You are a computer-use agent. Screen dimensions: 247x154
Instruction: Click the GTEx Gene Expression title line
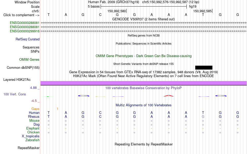tap(144, 72)
